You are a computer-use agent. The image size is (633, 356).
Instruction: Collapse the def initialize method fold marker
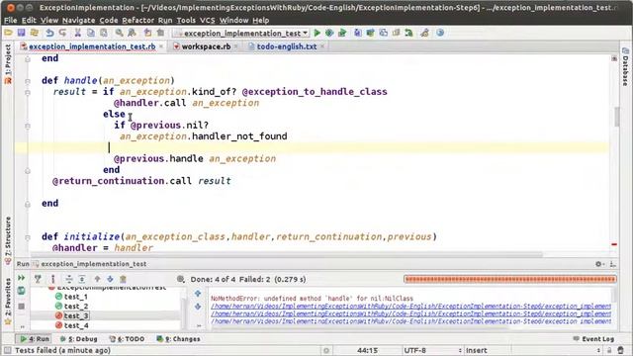28,237
